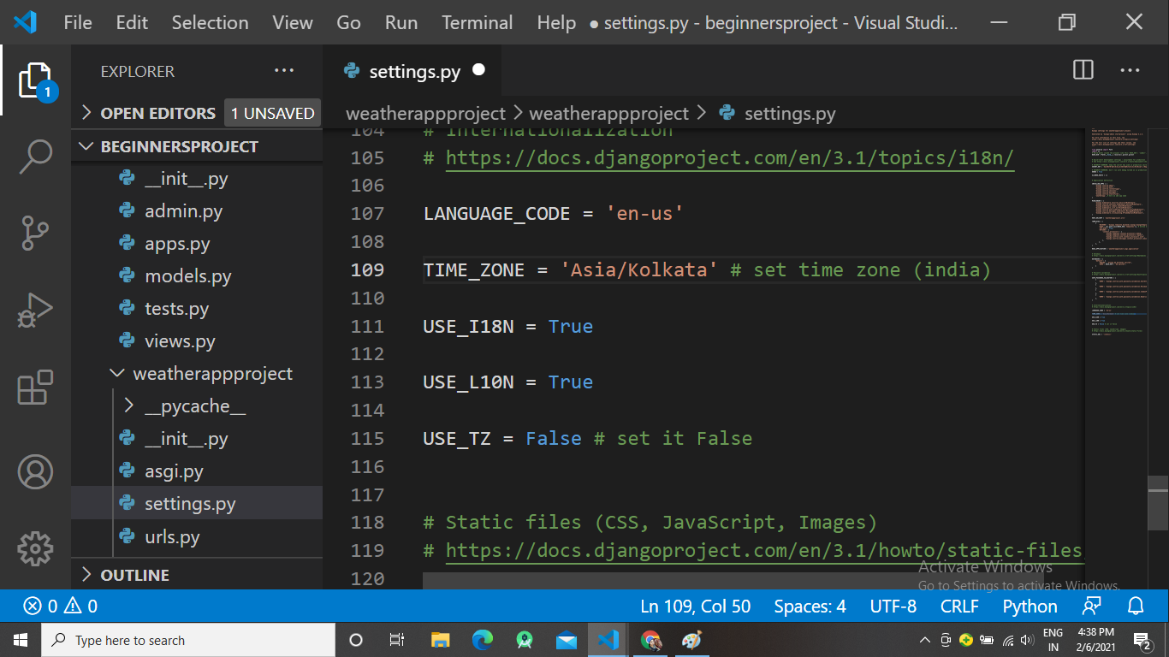Open the Accounts menu in the Activity Bar
The height and width of the screenshot is (657, 1169).
[35, 471]
